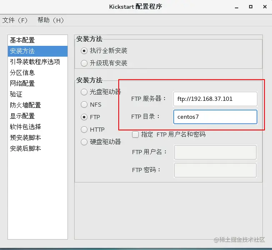Minimize the Kickstart window
This screenshot has height=250, width=272.
(237, 7)
